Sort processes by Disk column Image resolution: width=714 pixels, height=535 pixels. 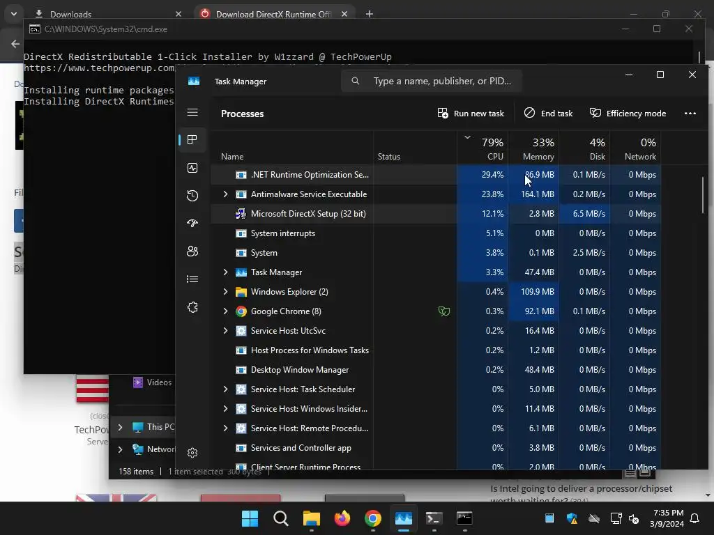pos(585,148)
